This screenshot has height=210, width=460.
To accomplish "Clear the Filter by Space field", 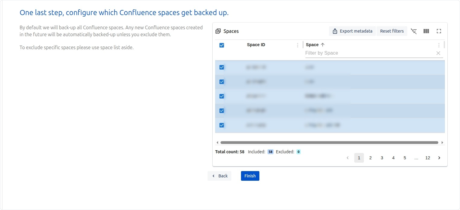I will point(438,53).
